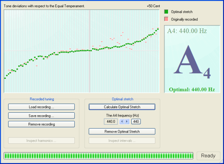The width and height of the screenshot is (224, 164).
Task: Click the 'Originally recorded' legend text
Action: (x=184, y=19)
